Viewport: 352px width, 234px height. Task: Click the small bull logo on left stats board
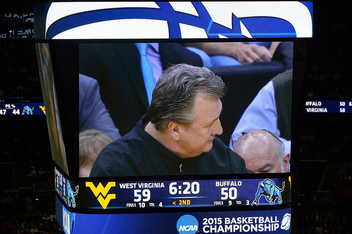pyautogui.click(x=28, y=110)
